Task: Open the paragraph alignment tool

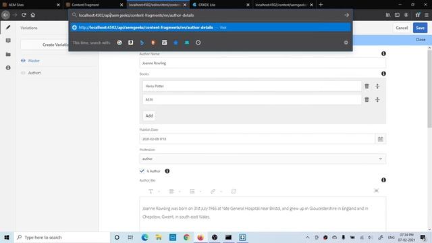Action: [171, 191]
